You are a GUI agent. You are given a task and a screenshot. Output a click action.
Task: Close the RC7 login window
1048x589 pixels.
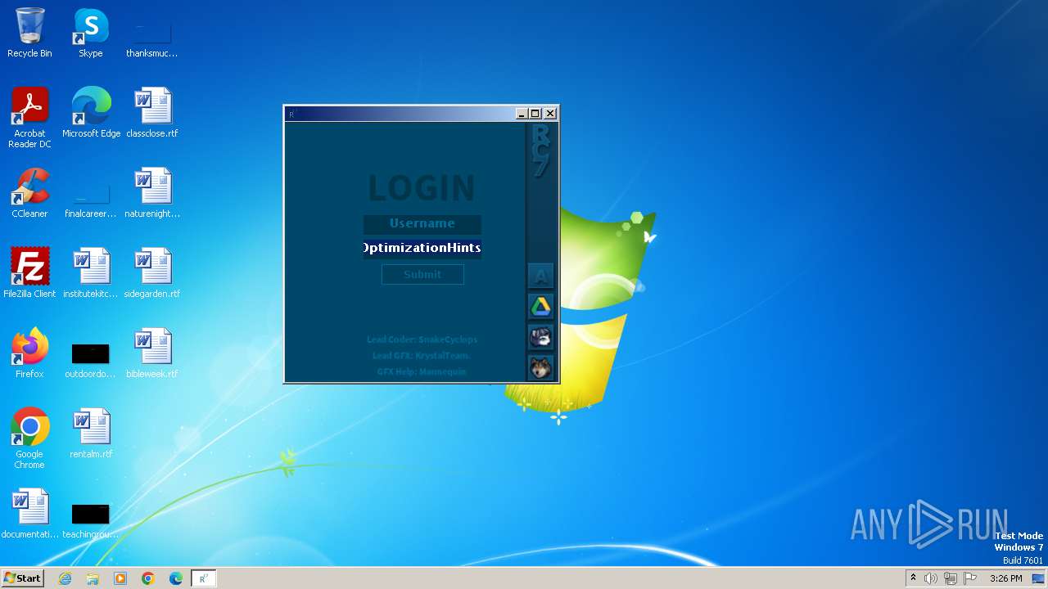(x=550, y=114)
